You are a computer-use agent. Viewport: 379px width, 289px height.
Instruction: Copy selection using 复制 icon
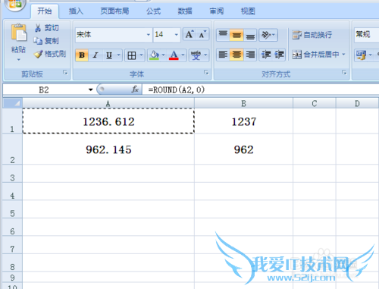38,41
